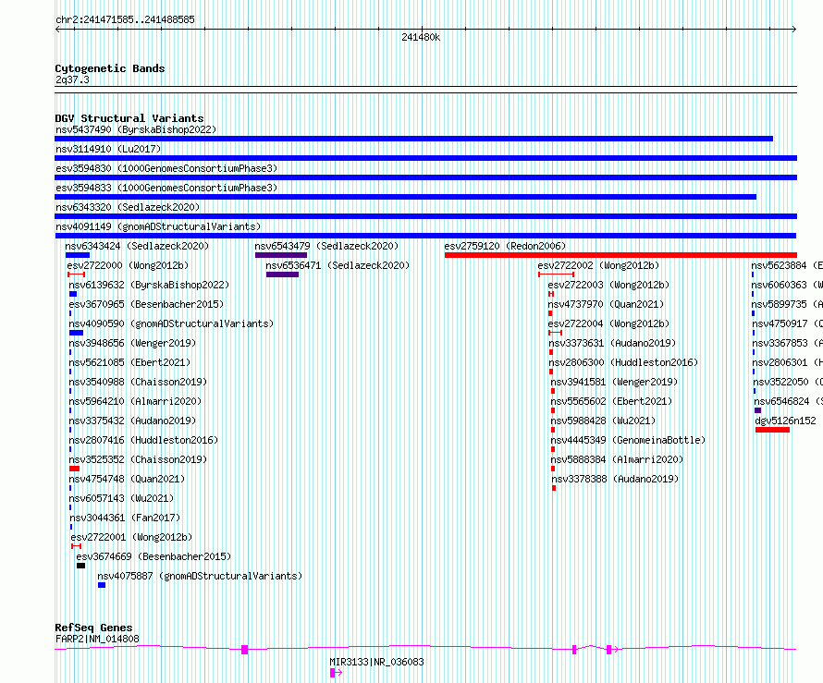Click the DGV Structural Variants track title
Screen dimensions: 823x683
(x=129, y=118)
